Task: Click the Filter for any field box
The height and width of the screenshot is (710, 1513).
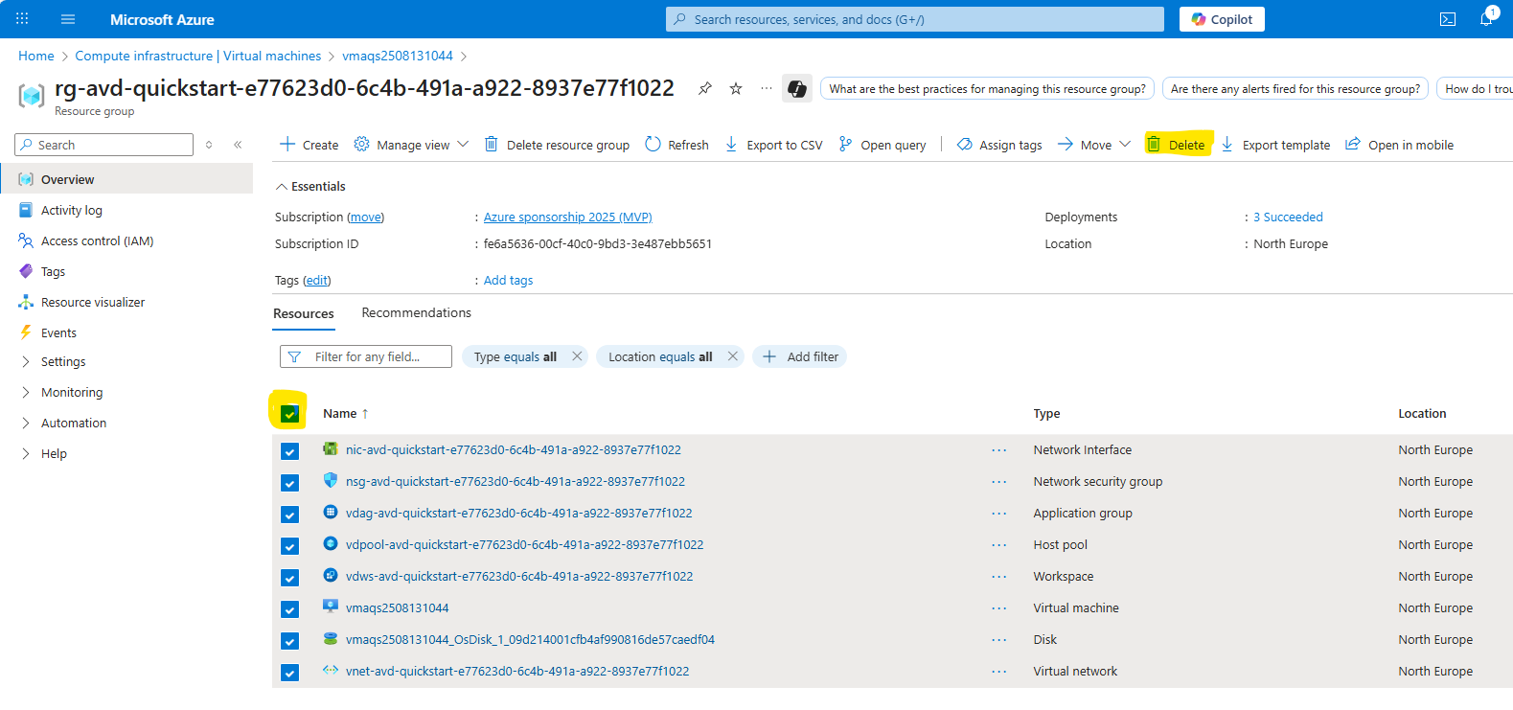Action: pyautogui.click(x=376, y=356)
